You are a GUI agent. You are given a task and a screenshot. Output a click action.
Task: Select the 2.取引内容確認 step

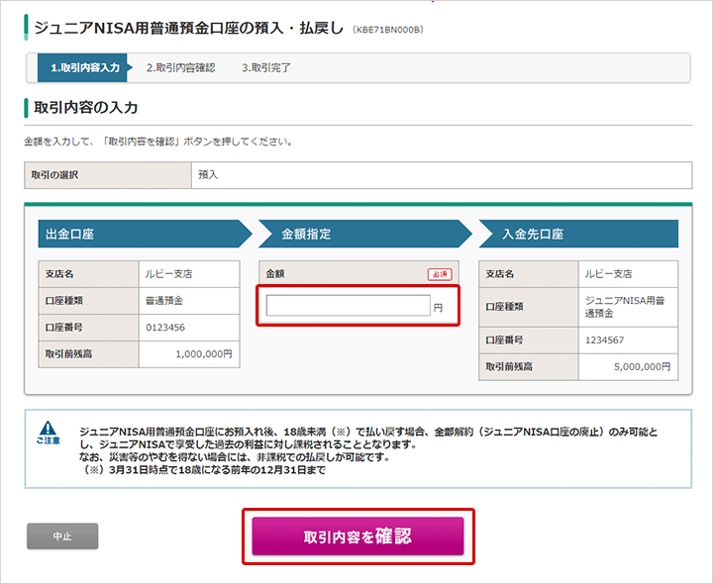180,67
